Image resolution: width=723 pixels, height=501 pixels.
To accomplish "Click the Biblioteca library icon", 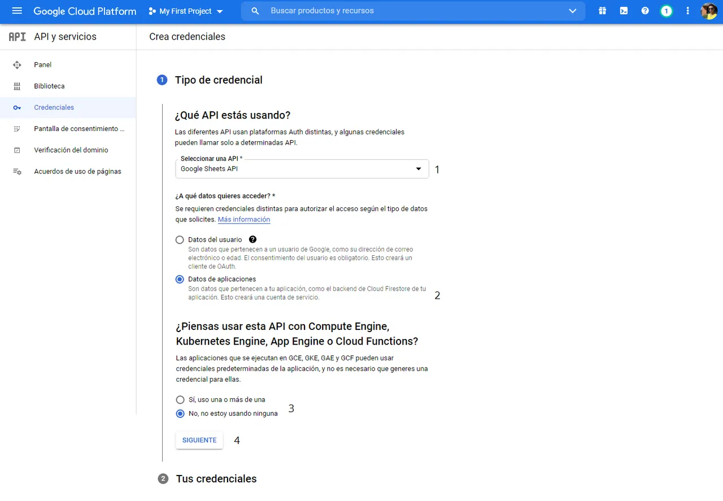I will click(17, 86).
